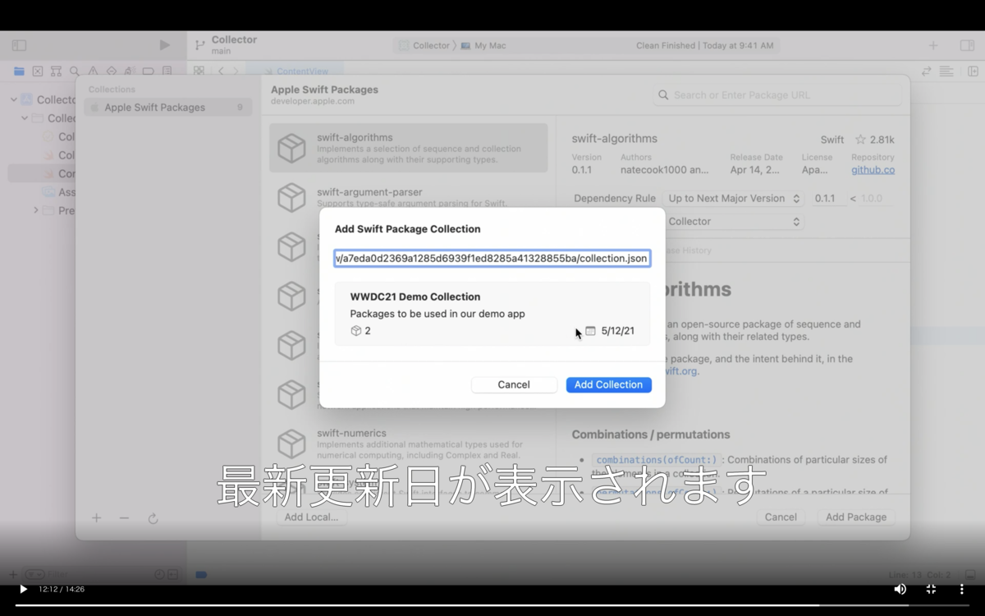This screenshot has height=616, width=985.
Task: Select the swift-numerics package row
Action: [x=409, y=444]
